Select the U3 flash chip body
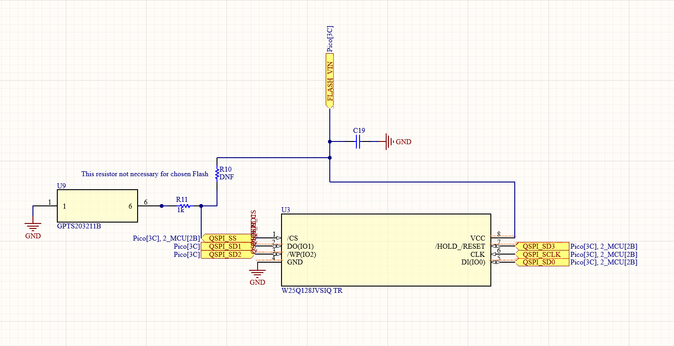Screen dimensions: 674x346 point(386,250)
